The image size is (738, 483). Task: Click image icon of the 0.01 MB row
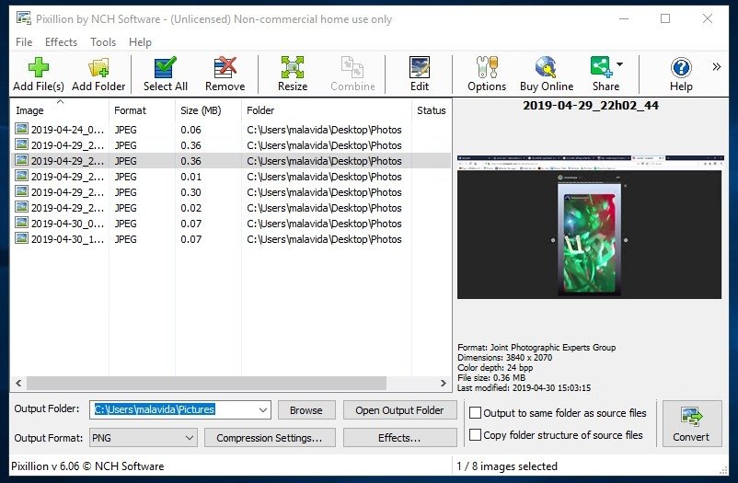click(21, 176)
